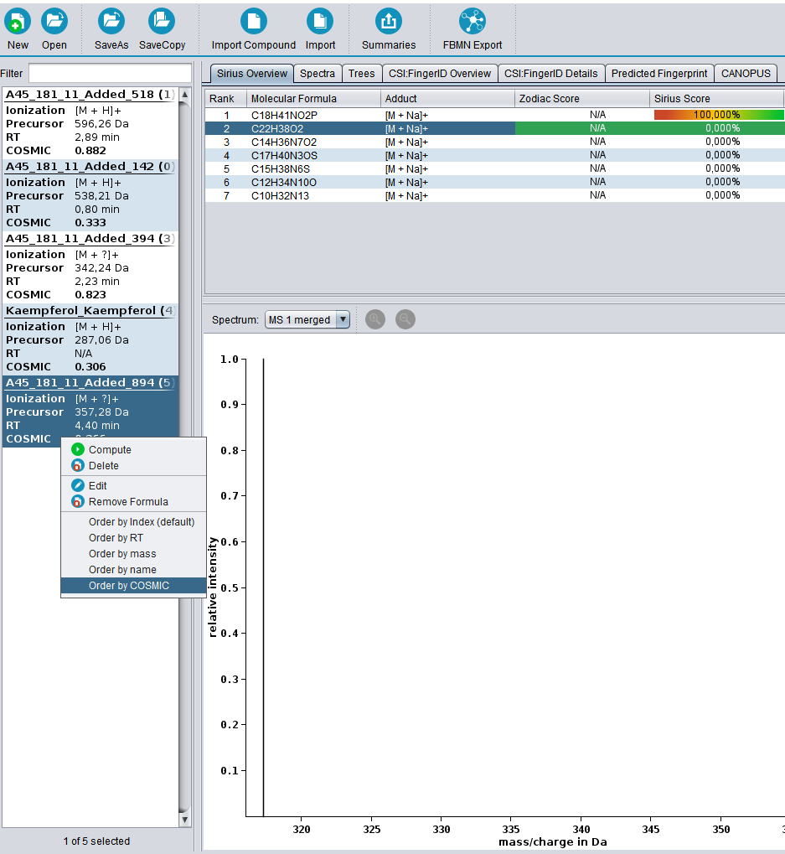The width and height of the screenshot is (785, 854).
Task: Click the COSMIC score 0.882
Action: pyautogui.click(x=90, y=151)
